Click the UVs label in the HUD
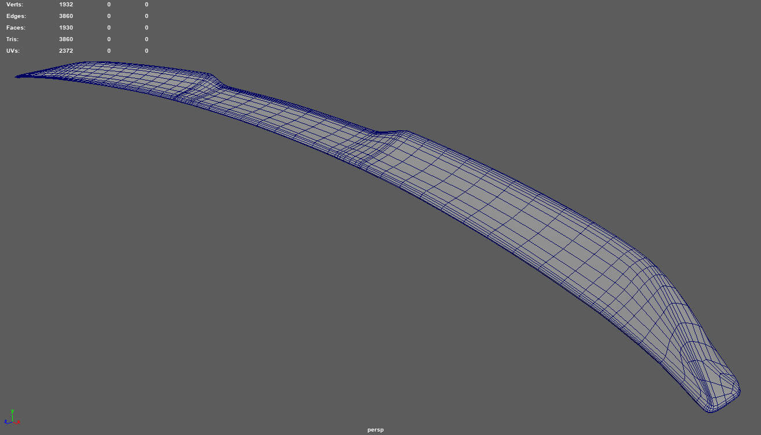The image size is (761, 435). (x=13, y=51)
